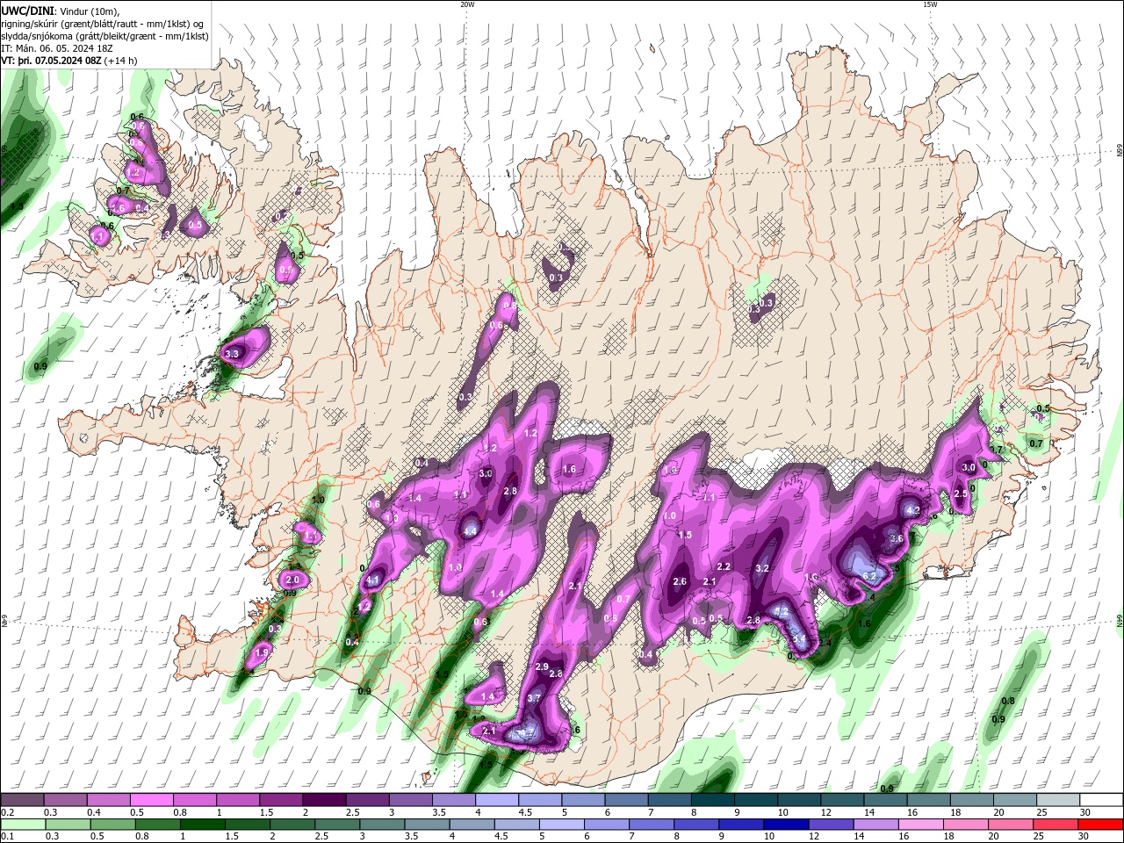Click the 2.9 precipitation value on map
This screenshot has width=1124, height=843.
click(542, 666)
